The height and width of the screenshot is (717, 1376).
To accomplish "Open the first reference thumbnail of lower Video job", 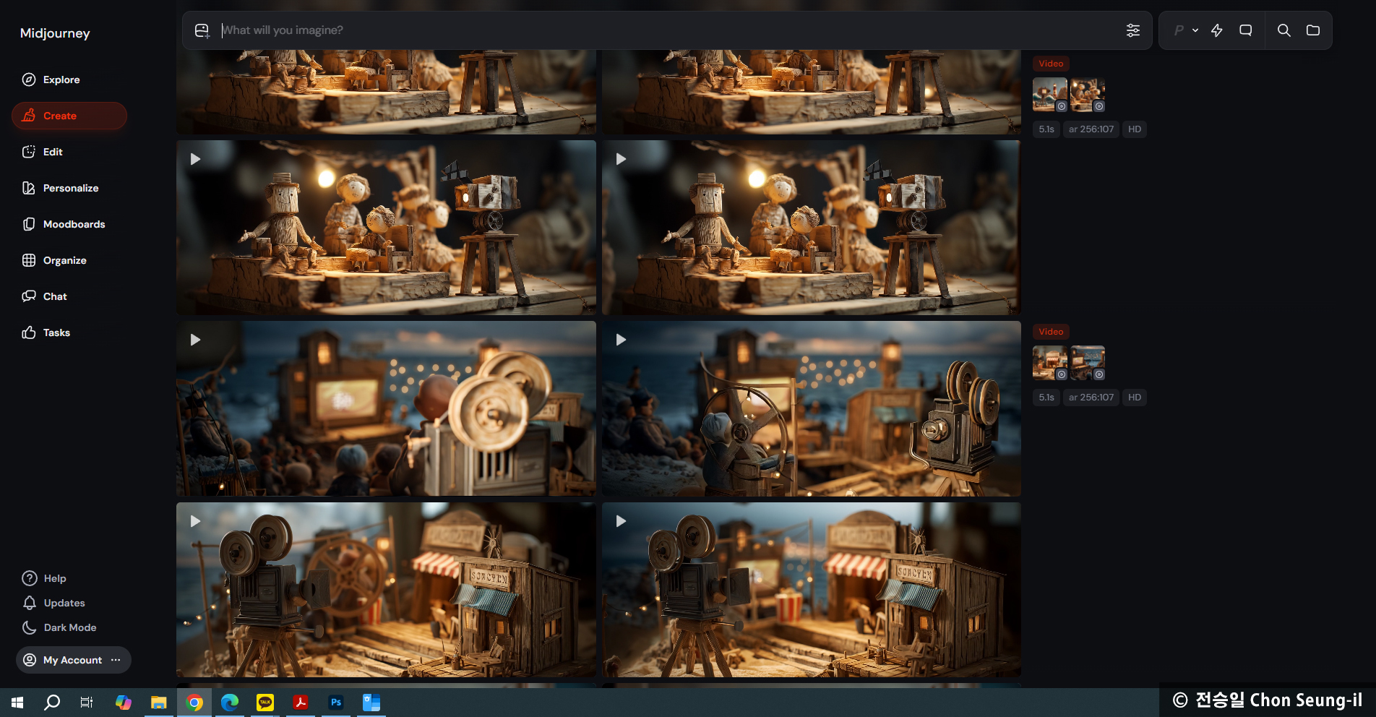I will [x=1050, y=363].
